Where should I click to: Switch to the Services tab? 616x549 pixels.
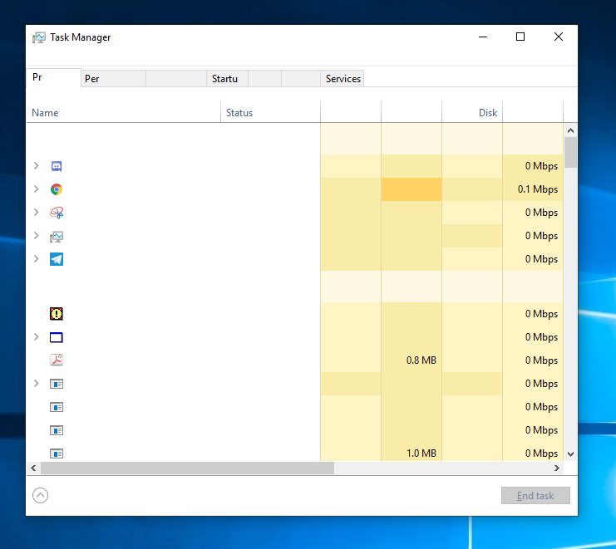[342, 79]
